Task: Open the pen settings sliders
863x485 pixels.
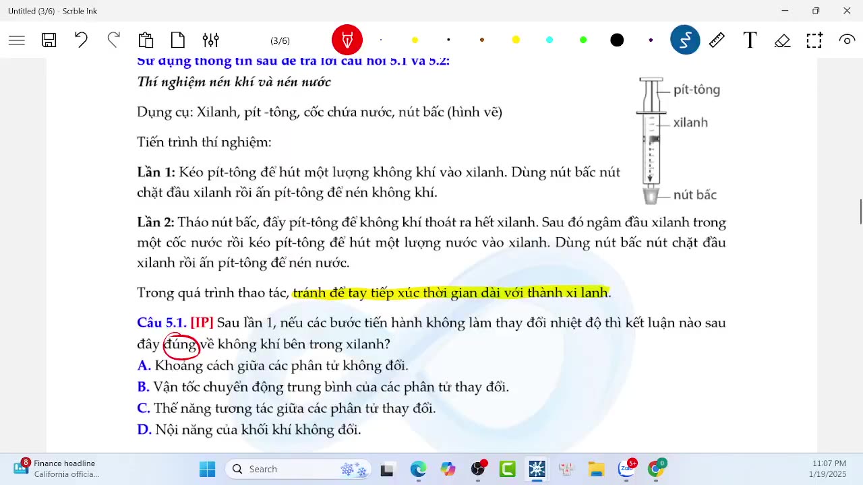Action: click(x=210, y=40)
